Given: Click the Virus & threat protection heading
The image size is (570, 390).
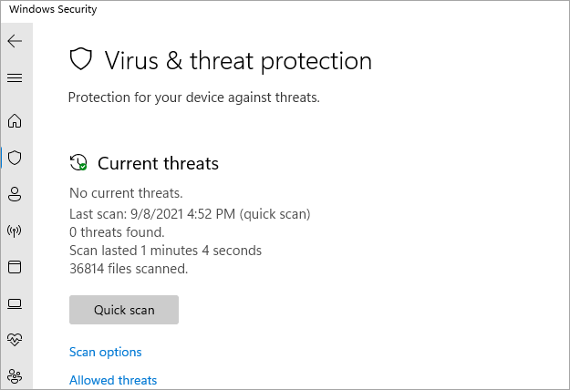Looking at the screenshot, I should click(238, 61).
